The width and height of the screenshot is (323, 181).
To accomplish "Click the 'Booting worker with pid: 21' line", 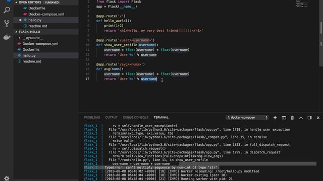I will [169, 179].
